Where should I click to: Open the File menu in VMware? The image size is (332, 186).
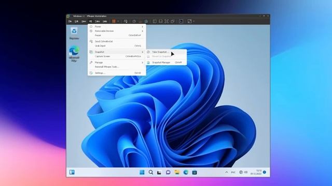click(x=70, y=21)
